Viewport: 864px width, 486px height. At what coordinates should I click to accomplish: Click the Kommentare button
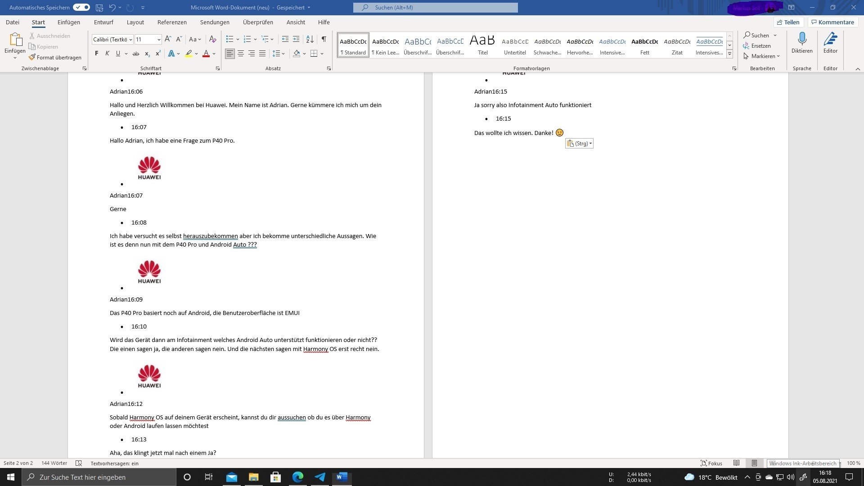pos(832,22)
